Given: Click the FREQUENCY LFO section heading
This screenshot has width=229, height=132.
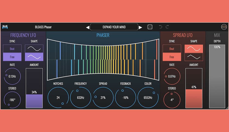Looking at the screenshot, I should (23, 35).
